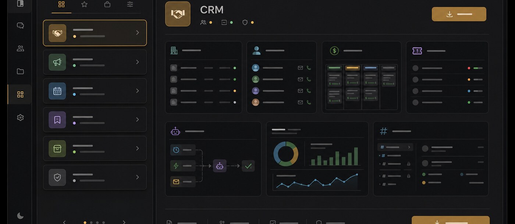Click the large handshake logo beside CRM title
This screenshot has width=515, height=224.
[178, 14]
